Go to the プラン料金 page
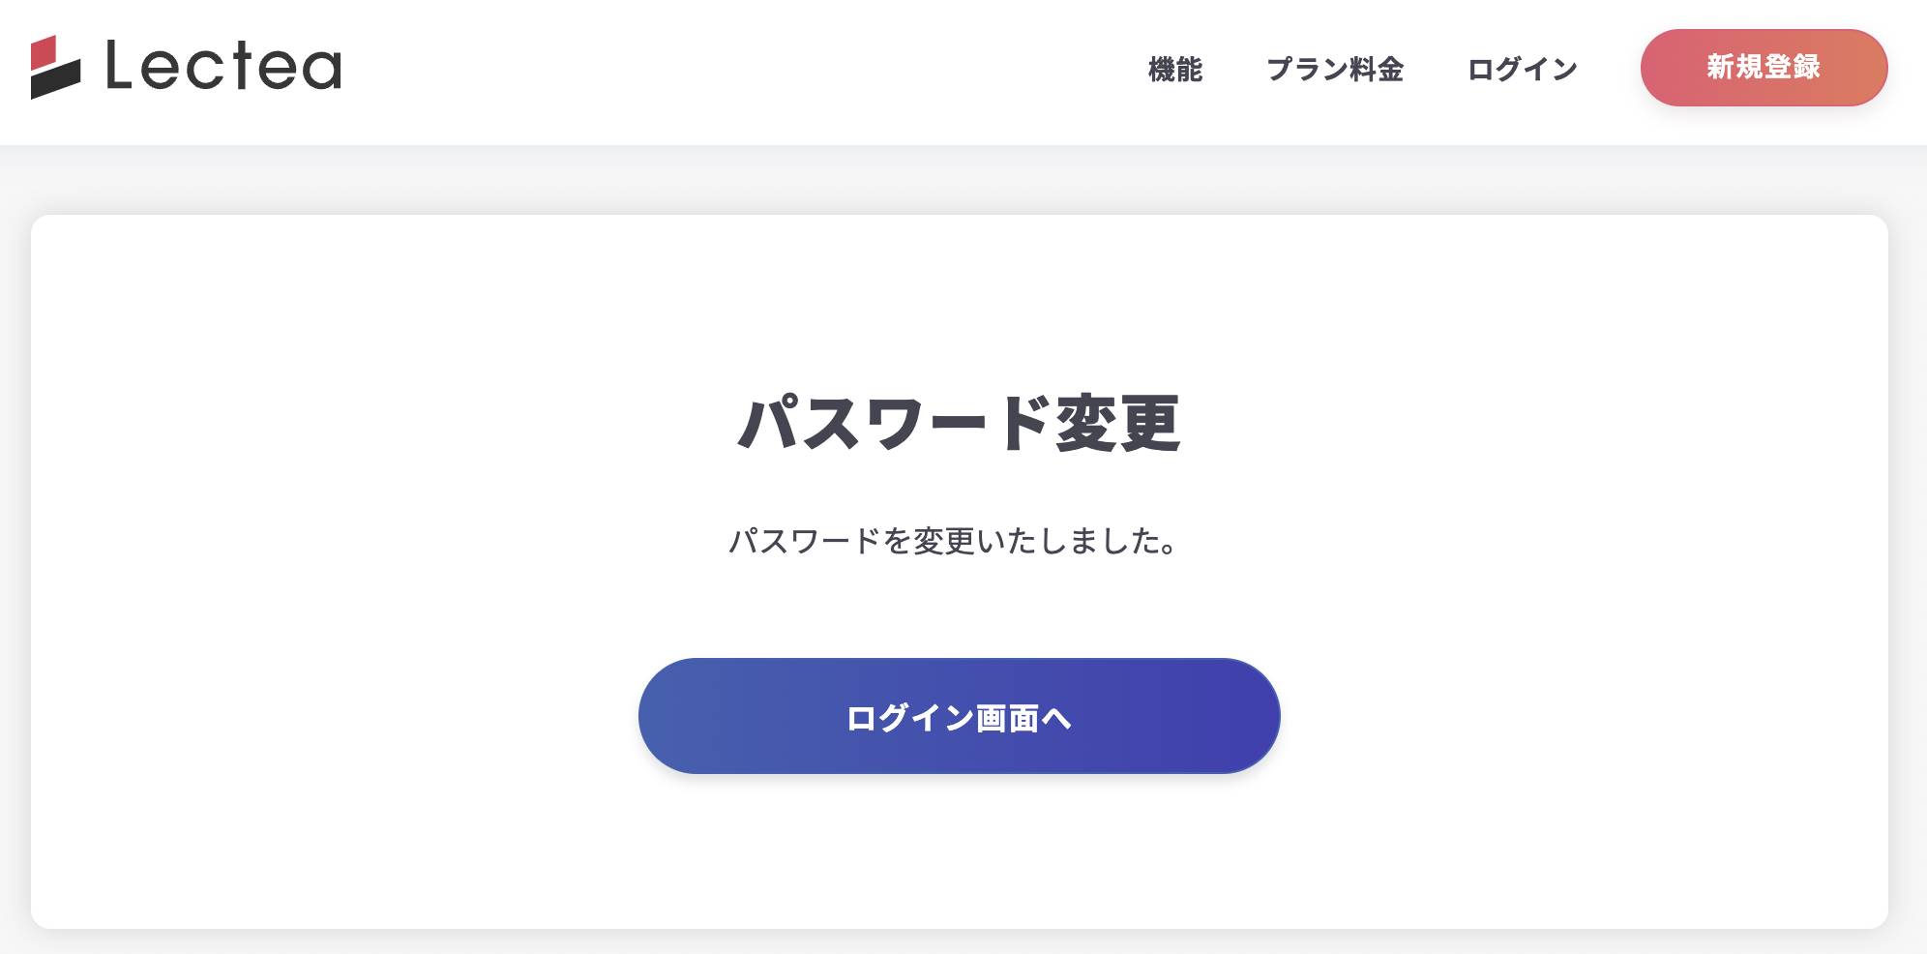Viewport: 1927px width, 954px height. (x=1334, y=69)
